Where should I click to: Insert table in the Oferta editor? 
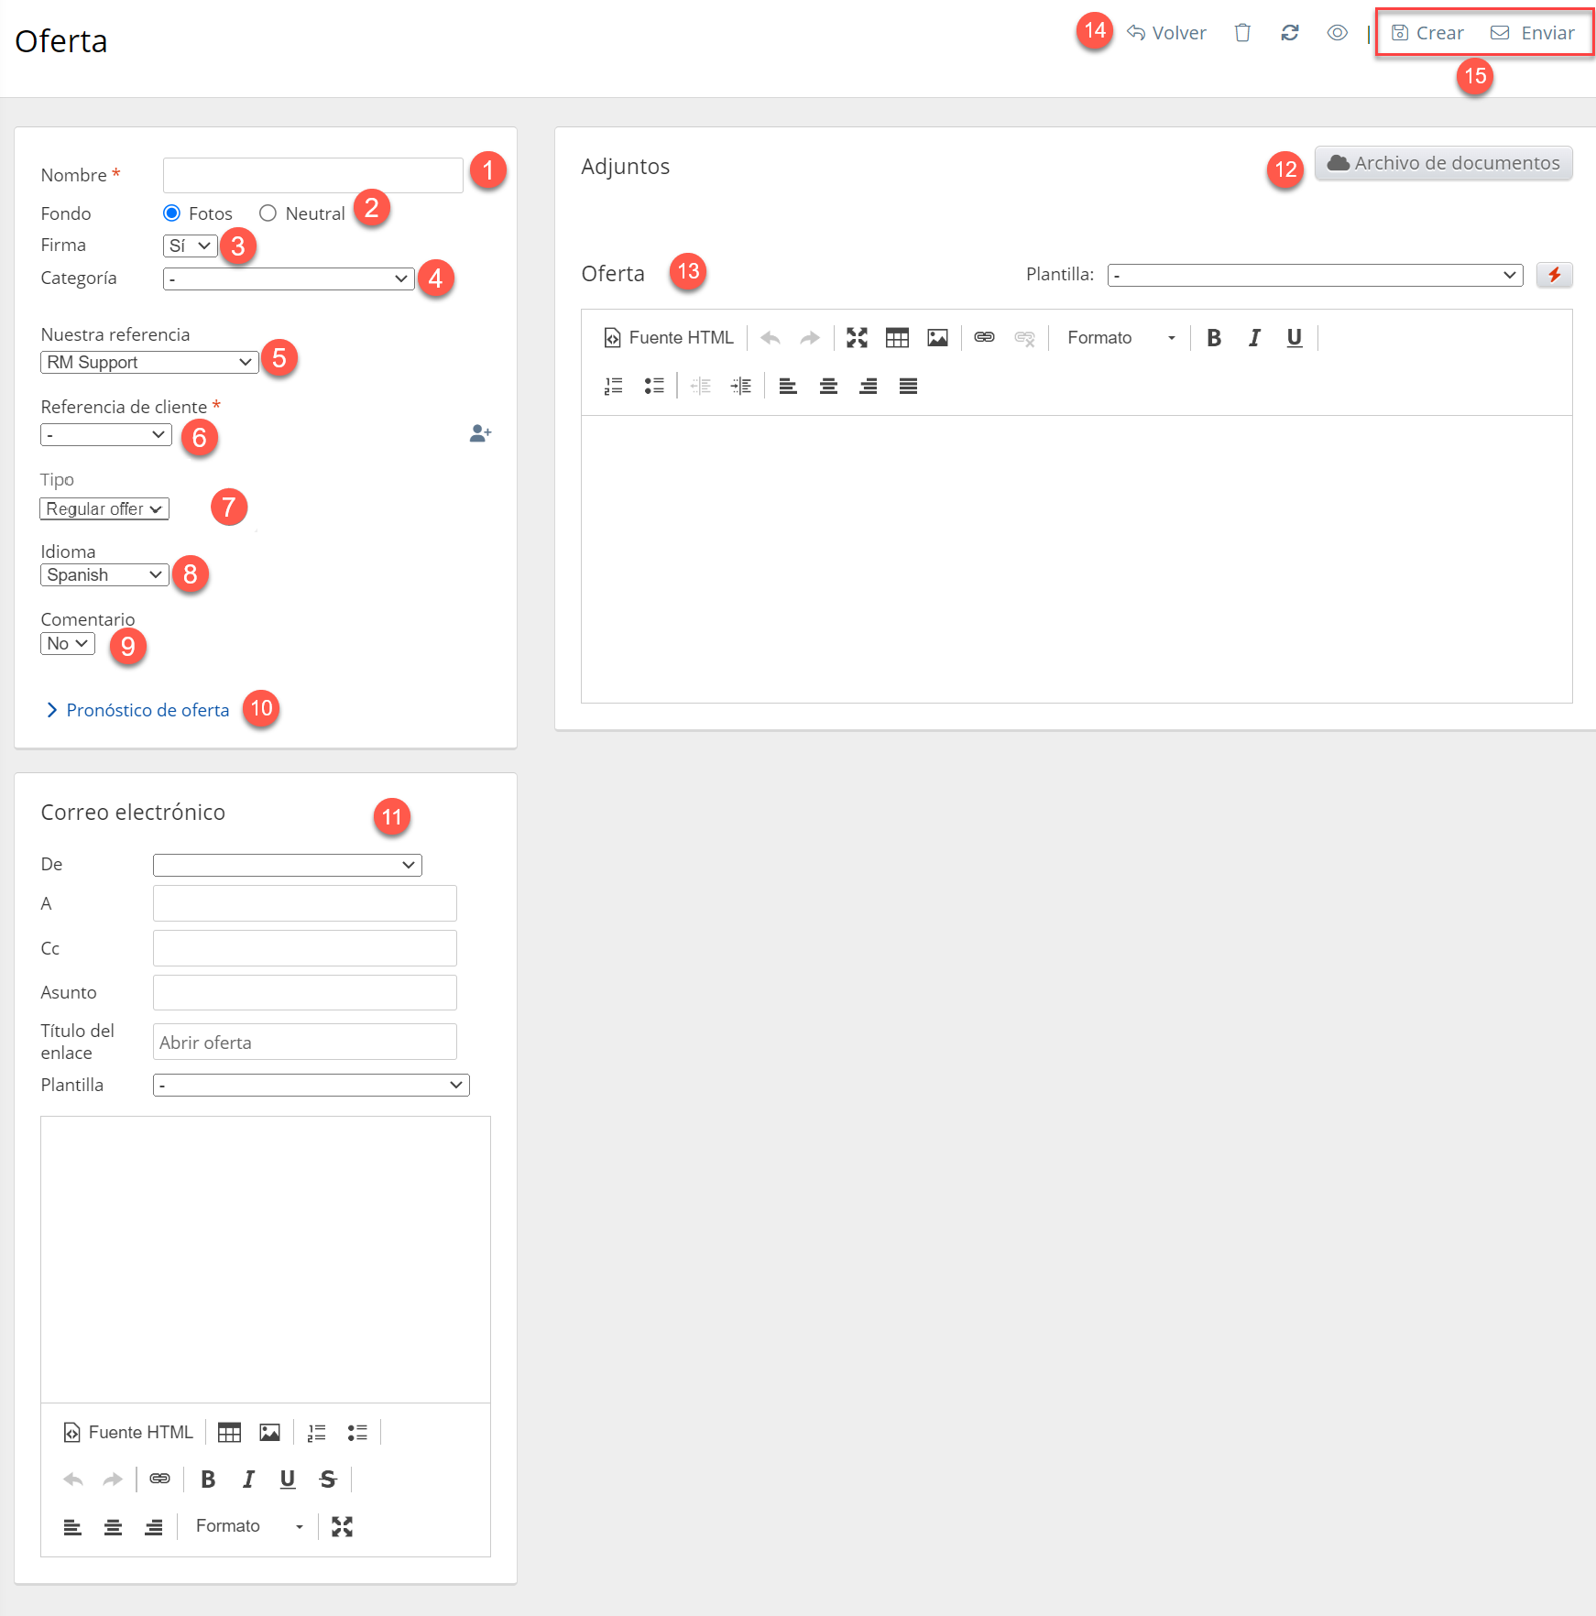click(897, 338)
